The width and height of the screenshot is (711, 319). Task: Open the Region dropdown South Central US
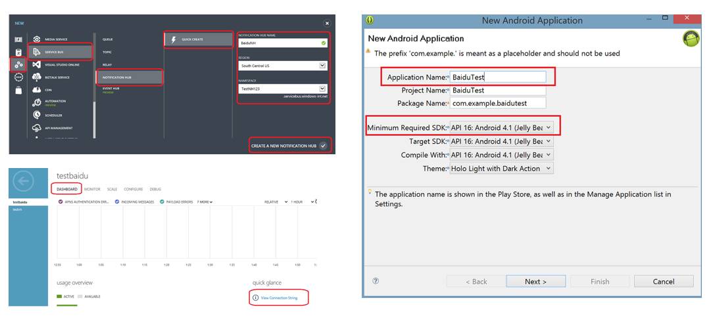282,66
